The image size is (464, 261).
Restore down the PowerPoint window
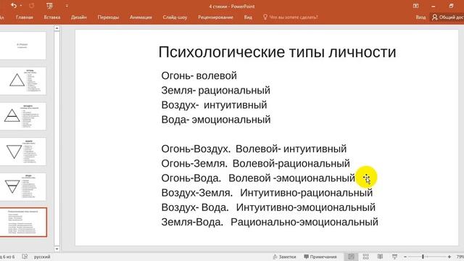pyautogui.click(x=451, y=6)
